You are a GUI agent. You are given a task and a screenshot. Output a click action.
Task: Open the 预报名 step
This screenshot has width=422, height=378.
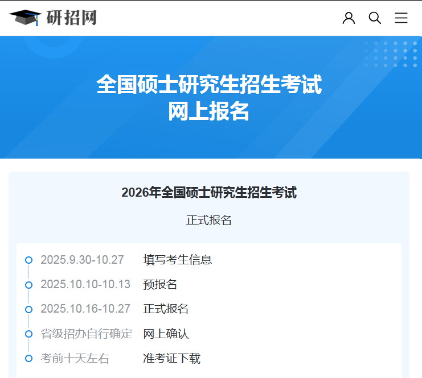point(160,284)
